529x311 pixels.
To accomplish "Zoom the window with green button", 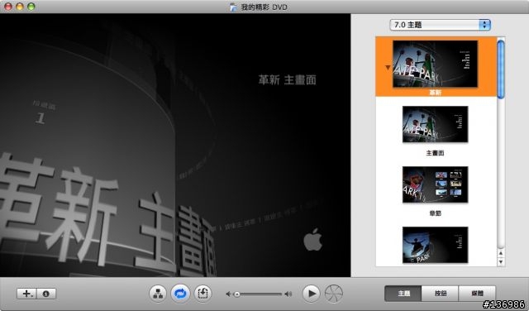I will tap(31, 7).
